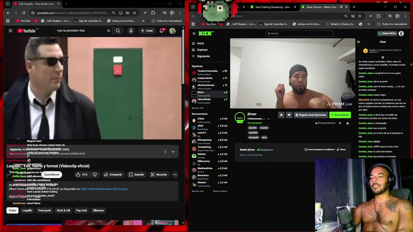Open the YouTube hamburger guide menu
413x232 pixels.
[x=10, y=31]
